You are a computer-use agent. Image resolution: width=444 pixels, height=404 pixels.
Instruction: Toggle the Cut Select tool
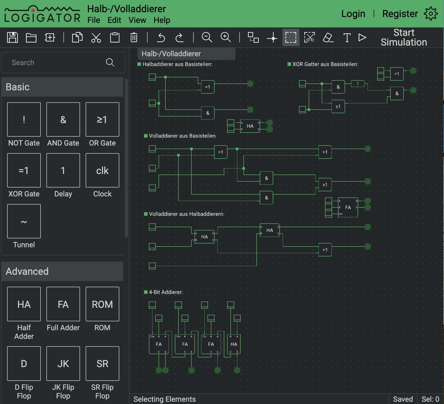(x=309, y=37)
